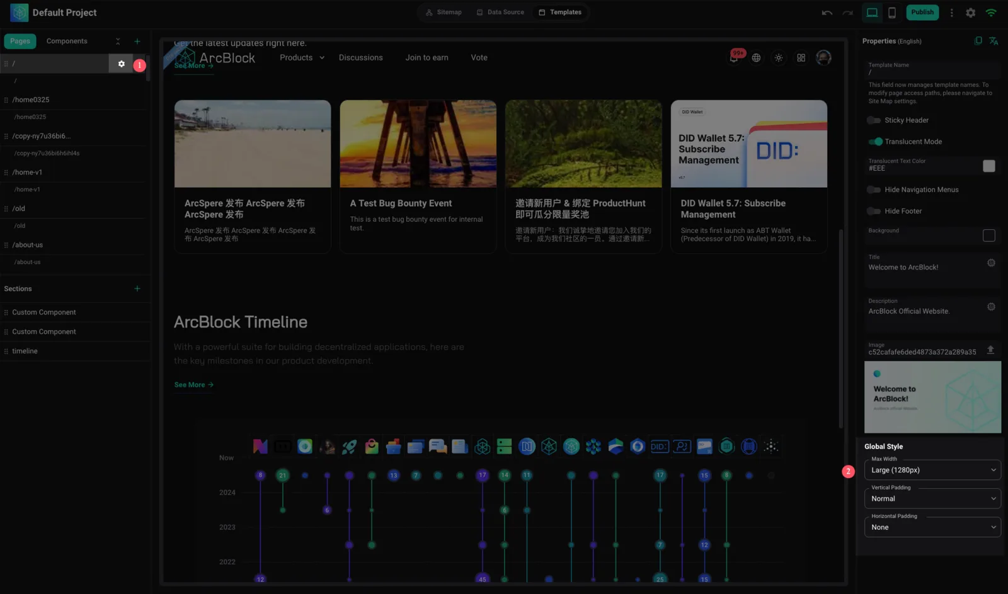1008x594 pixels.
Task: Collapse all pages in the page list
Action: (118, 42)
